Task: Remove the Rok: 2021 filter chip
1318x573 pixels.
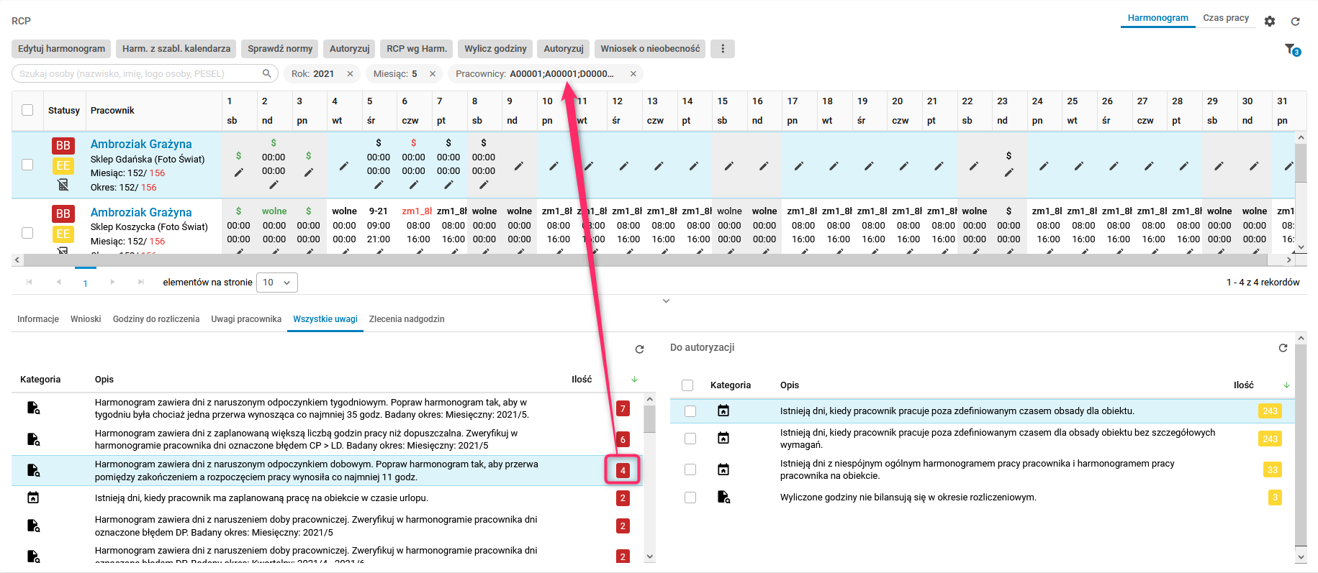Action: point(350,74)
